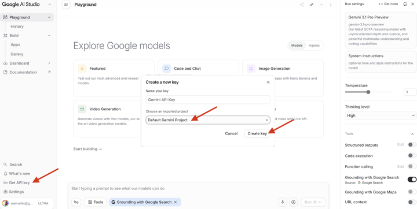Close the Create a new key dialog

[x=268, y=82]
